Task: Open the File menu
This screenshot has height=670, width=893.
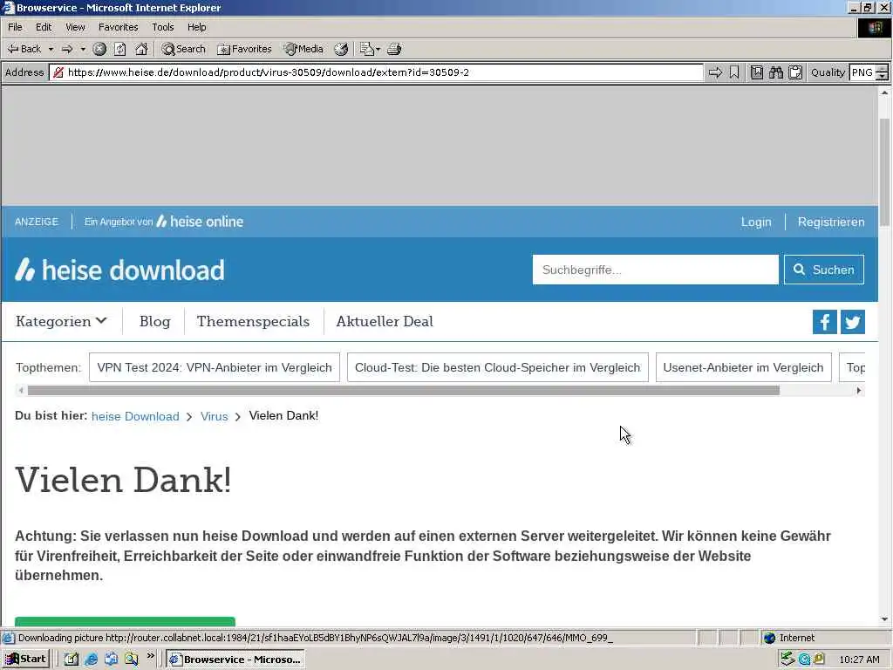Action: click(15, 27)
